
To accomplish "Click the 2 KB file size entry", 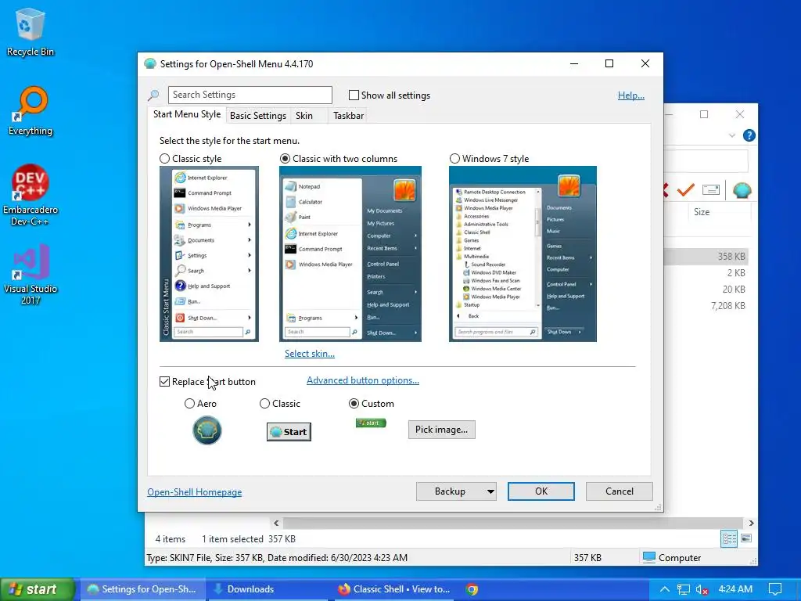I will tap(736, 273).
